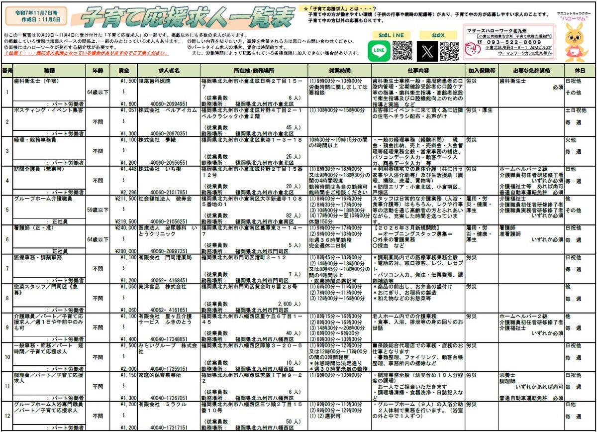This screenshot has height=432, width=597.
Task: Click job reference number 40060-21056251
Action: point(169,221)
